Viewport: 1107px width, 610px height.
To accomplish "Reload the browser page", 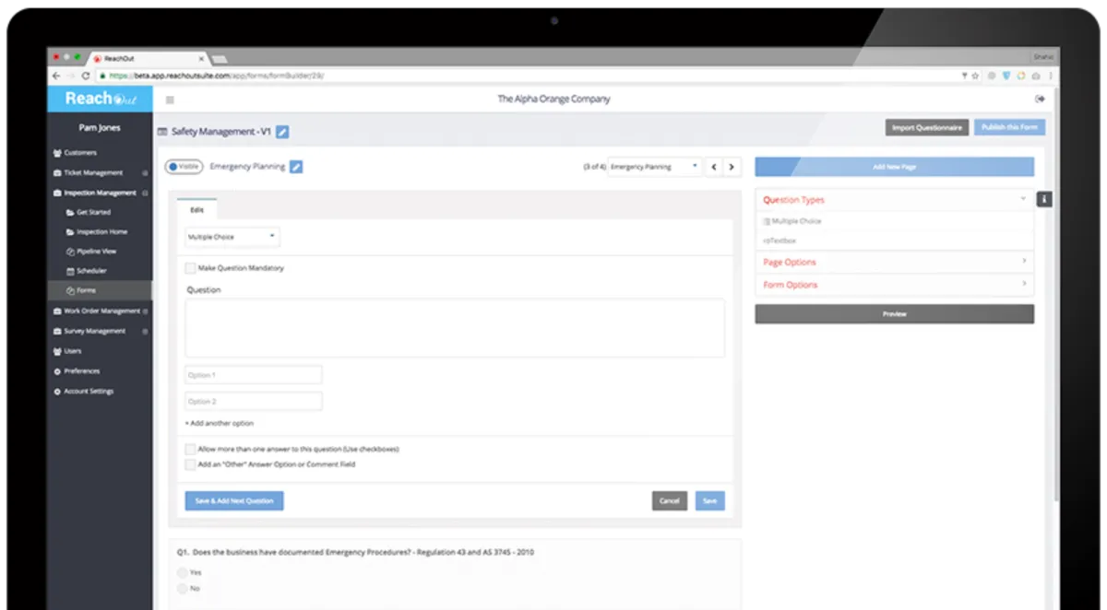I will point(86,76).
